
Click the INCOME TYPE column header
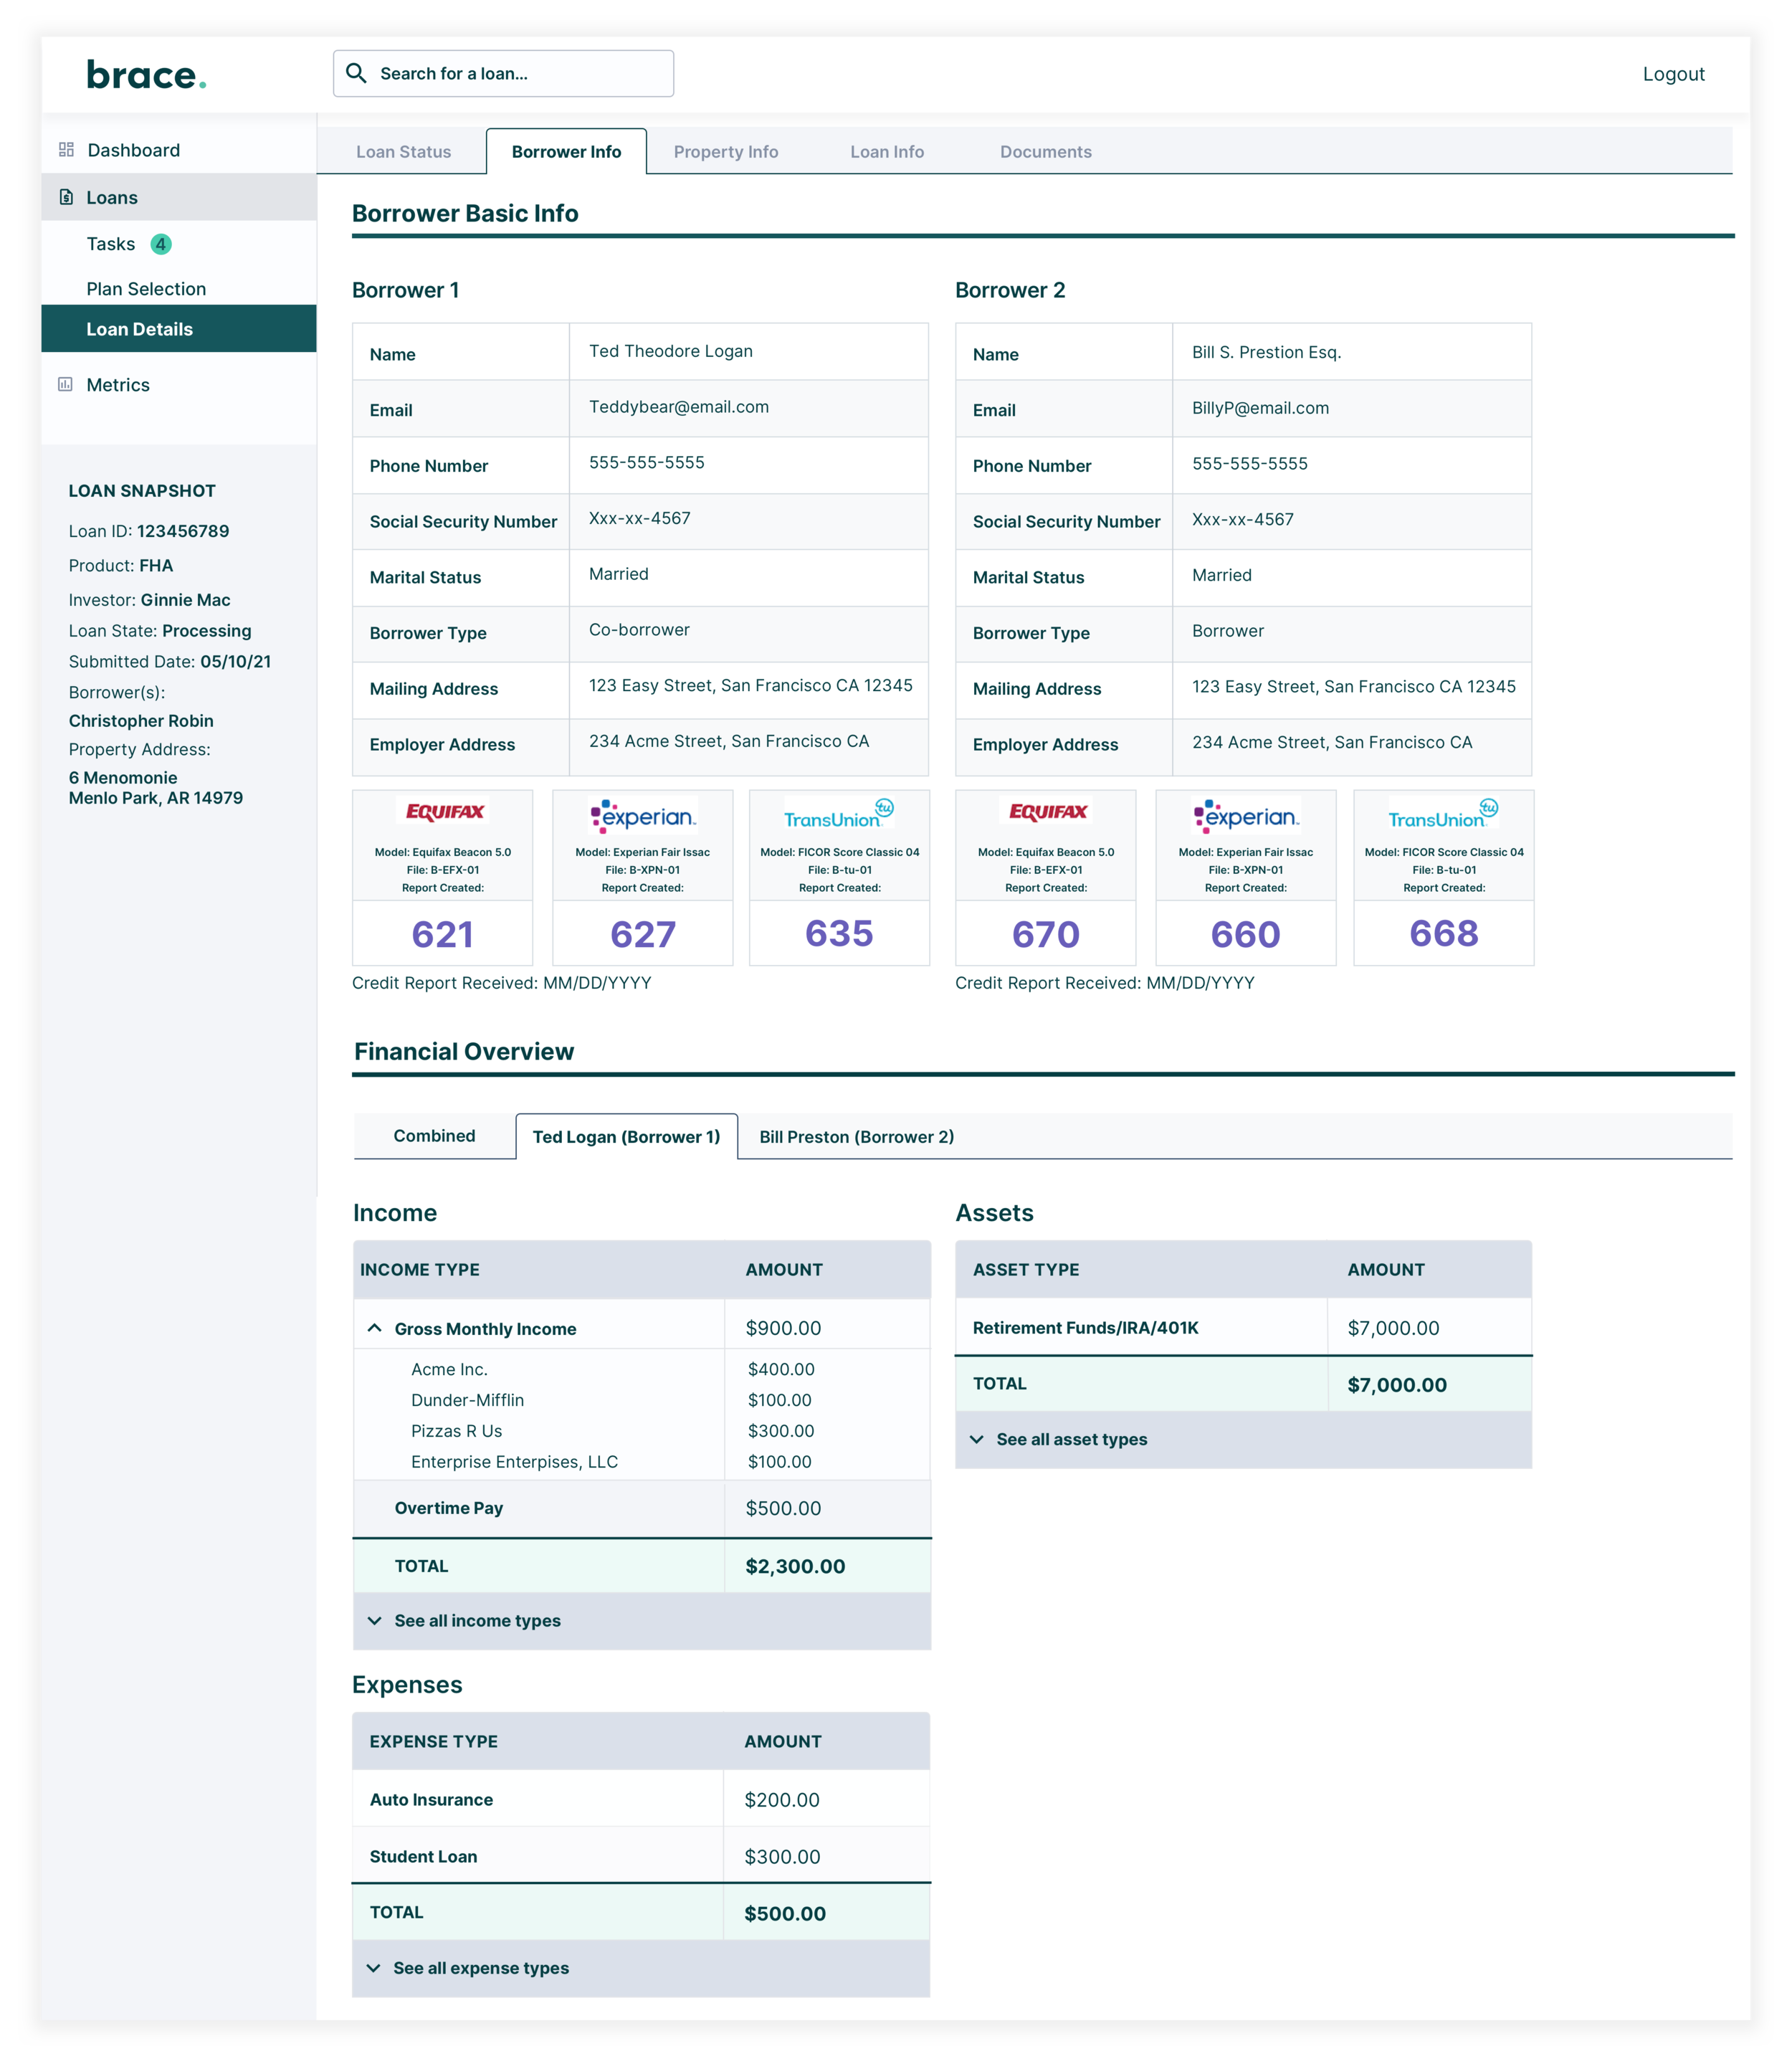(420, 1269)
